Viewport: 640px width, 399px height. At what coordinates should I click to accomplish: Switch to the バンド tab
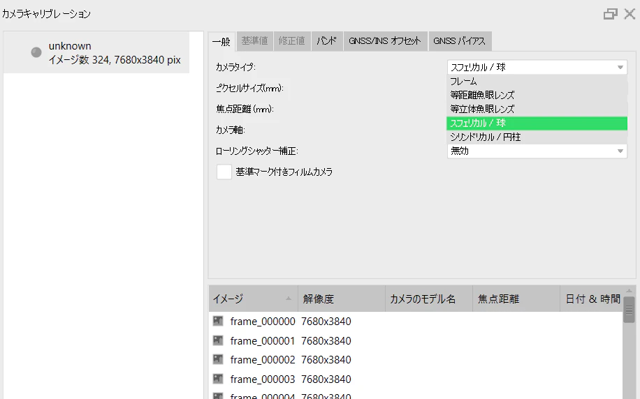(327, 40)
